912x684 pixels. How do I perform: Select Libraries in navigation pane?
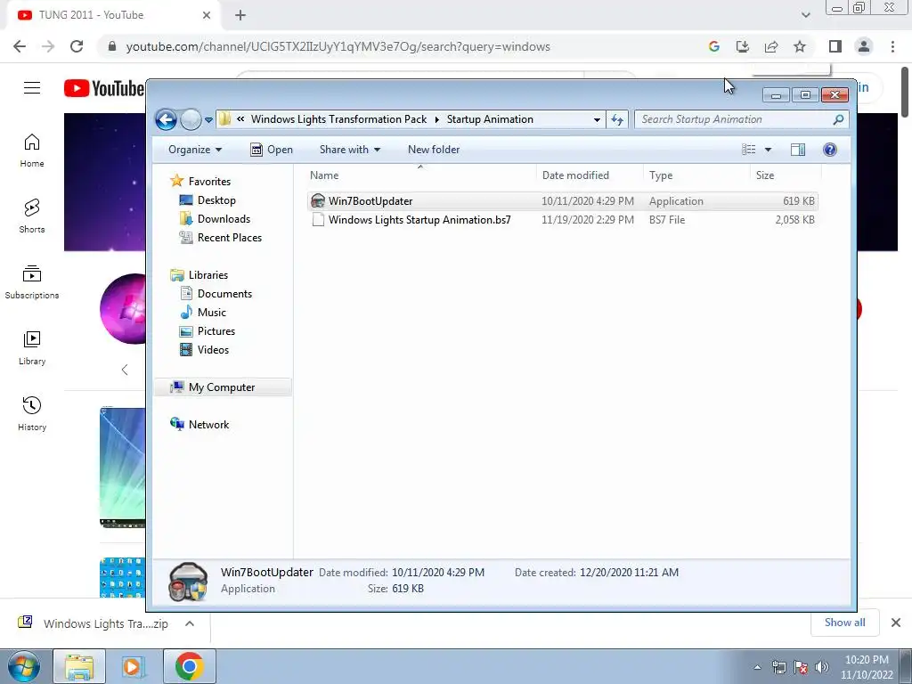(199, 275)
